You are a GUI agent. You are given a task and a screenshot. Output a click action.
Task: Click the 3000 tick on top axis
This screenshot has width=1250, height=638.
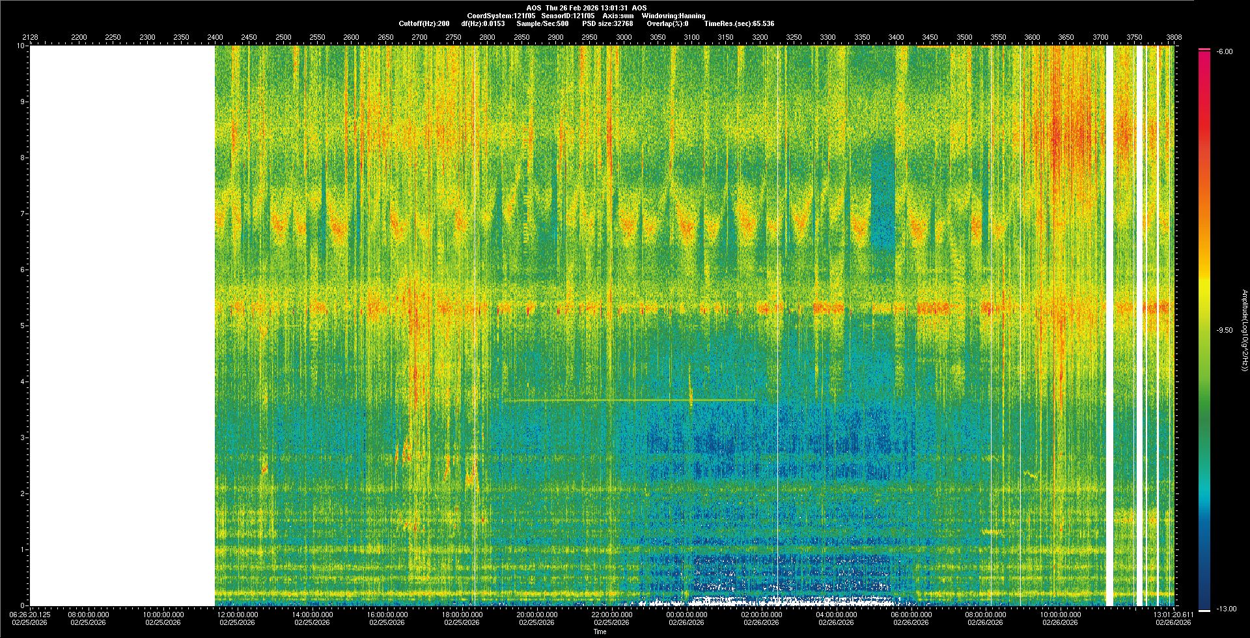(x=624, y=37)
